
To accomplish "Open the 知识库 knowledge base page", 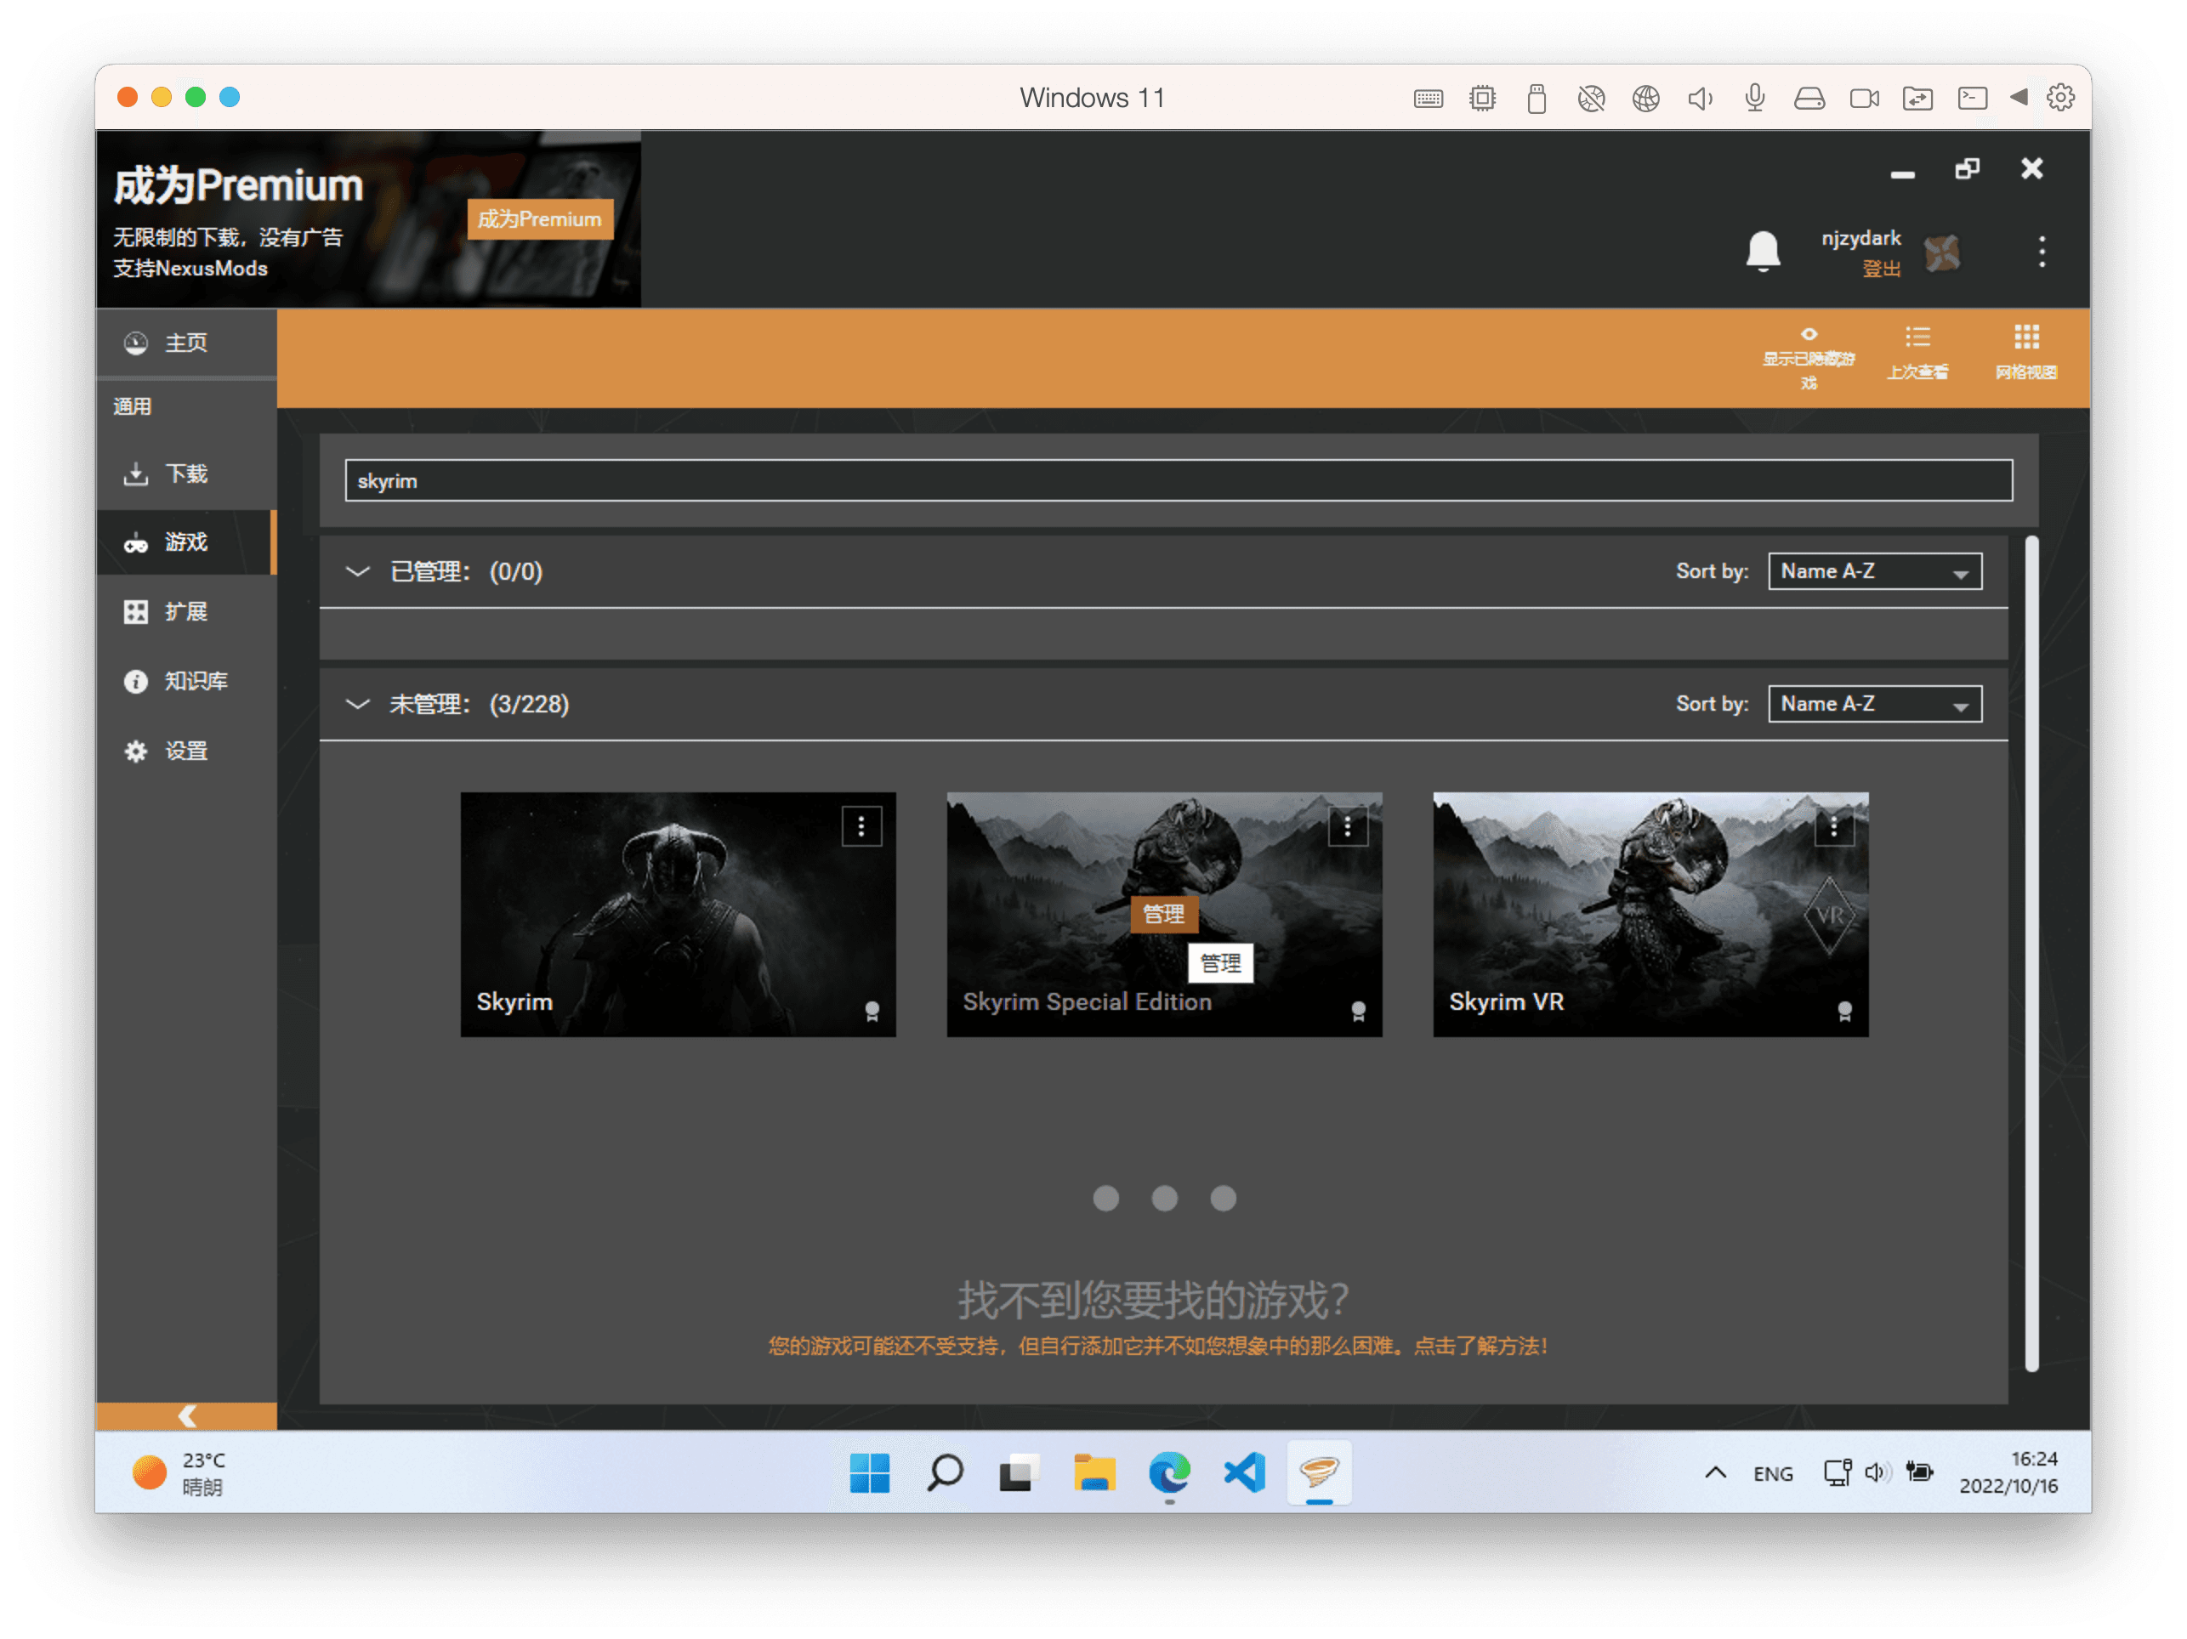I will click(186, 681).
